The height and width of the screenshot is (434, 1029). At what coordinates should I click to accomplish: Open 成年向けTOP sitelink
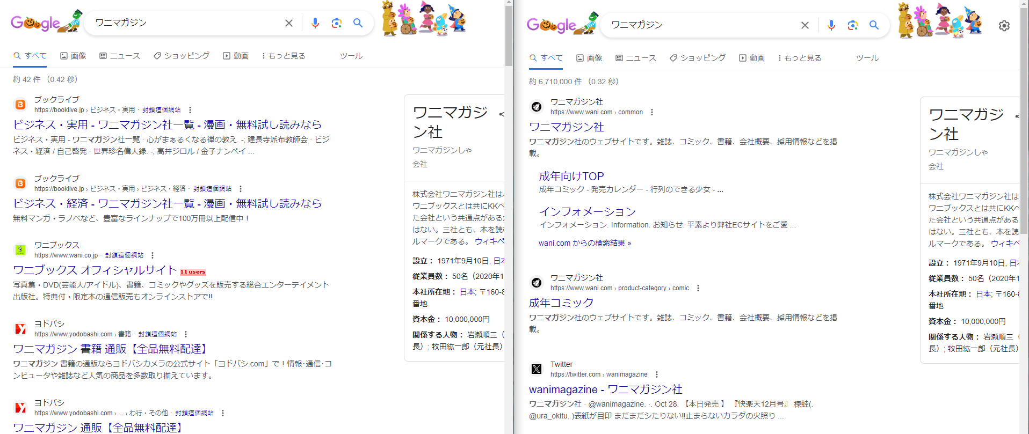click(x=571, y=176)
